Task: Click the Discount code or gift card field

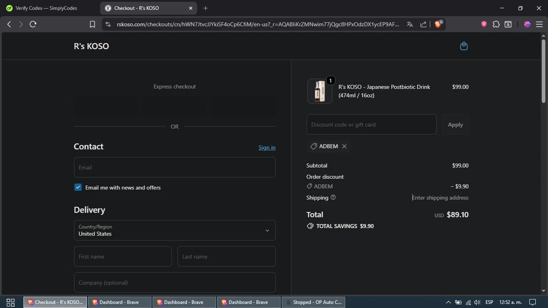Action: pos(372,125)
